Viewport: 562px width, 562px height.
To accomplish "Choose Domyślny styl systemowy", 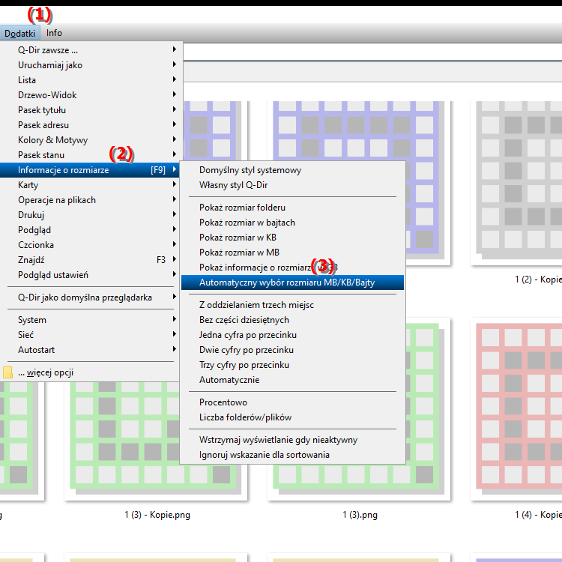I will tap(250, 170).
